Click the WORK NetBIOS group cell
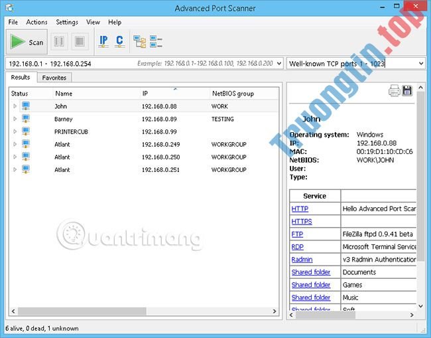431x338 pixels. 219,106
